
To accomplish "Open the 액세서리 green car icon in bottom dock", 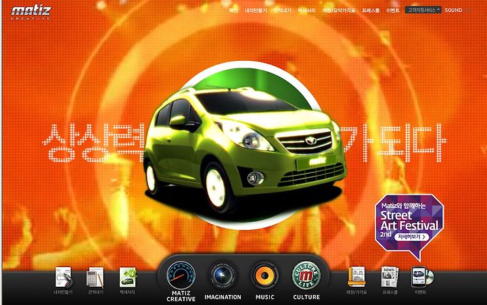I will [128, 277].
